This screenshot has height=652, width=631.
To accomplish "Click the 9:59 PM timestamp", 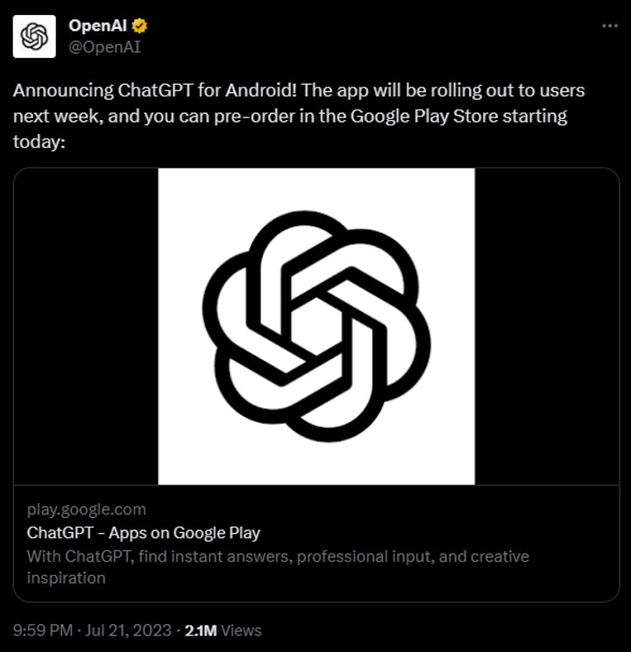I will tap(42, 630).
